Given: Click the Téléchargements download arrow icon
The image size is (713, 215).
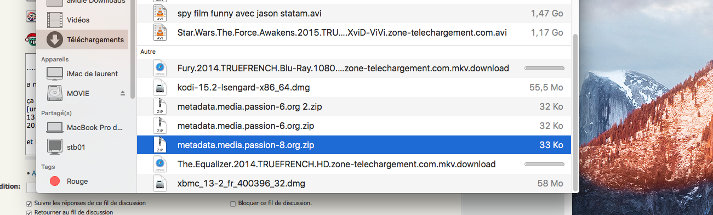Looking at the screenshot, I should pos(55,39).
